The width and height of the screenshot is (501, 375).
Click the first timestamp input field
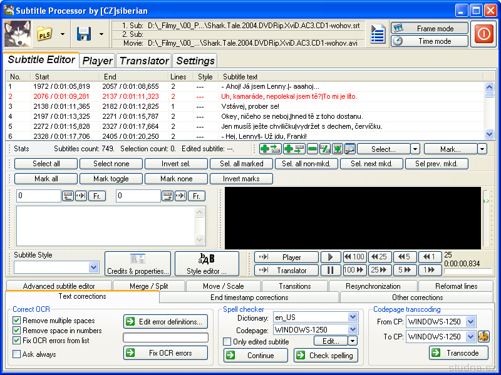click(38, 196)
